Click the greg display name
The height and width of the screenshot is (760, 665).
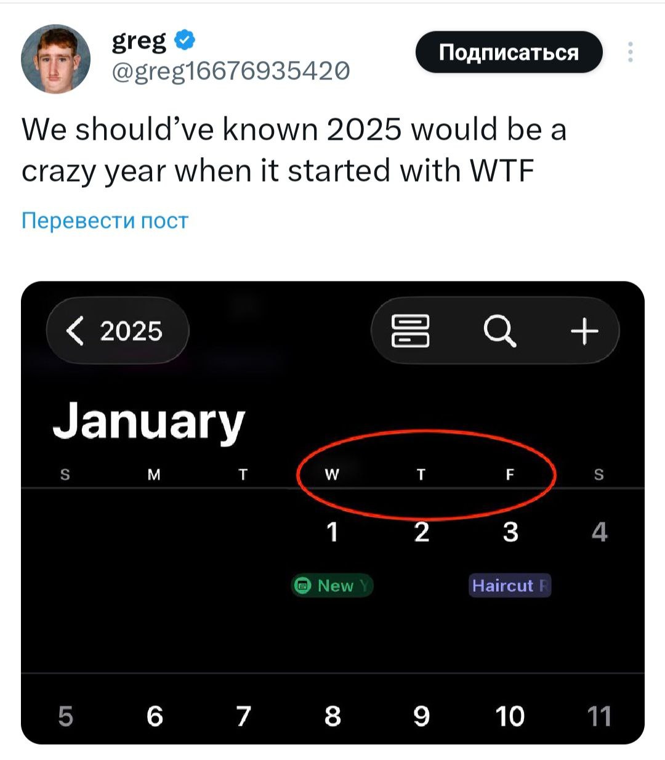[x=139, y=41]
